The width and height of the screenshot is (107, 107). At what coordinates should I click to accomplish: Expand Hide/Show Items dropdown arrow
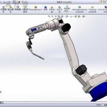pyautogui.click(x=73, y=17)
